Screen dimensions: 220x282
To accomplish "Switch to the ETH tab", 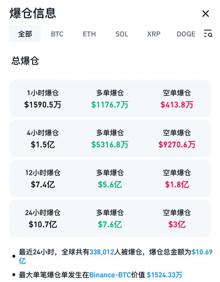I will tap(89, 34).
